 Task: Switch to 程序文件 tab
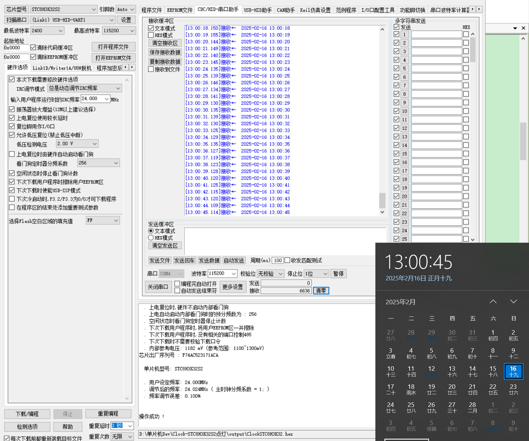(152, 10)
